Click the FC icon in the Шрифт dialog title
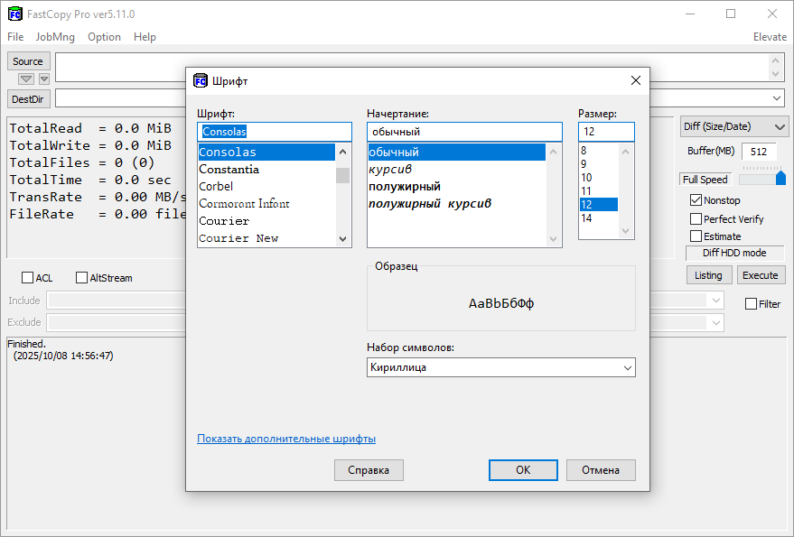The height and width of the screenshot is (537, 794). click(201, 80)
